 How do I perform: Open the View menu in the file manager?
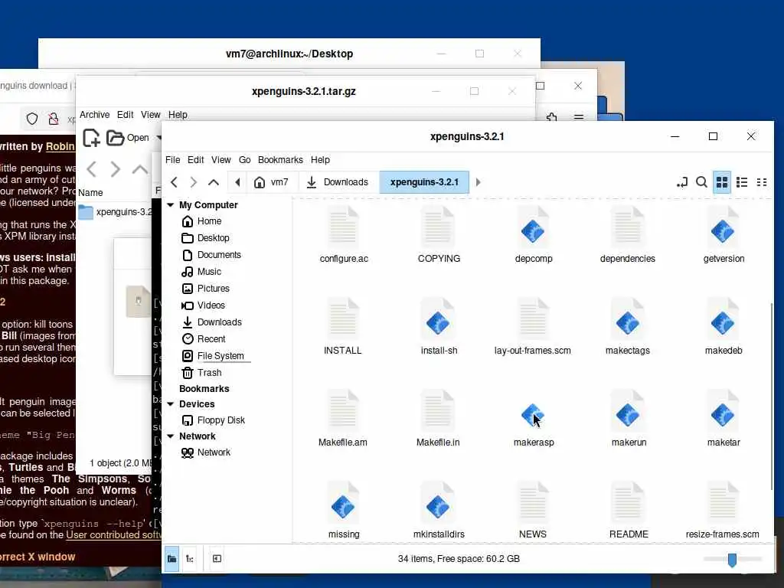coord(221,160)
